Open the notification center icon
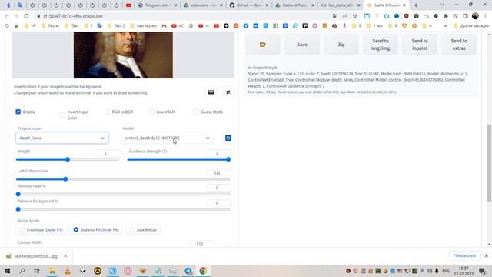 (x=483, y=271)
